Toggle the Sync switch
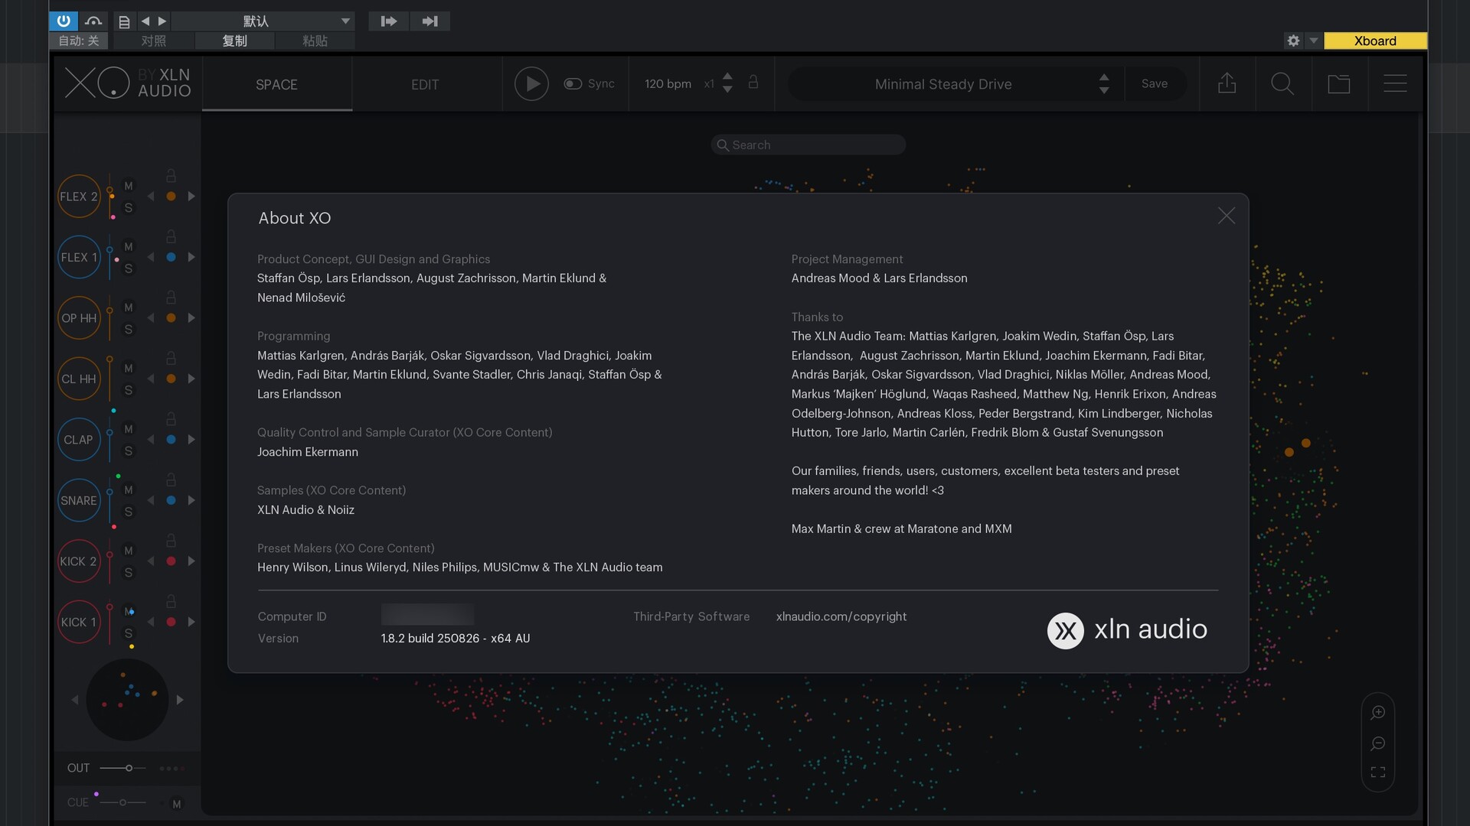 pos(573,84)
